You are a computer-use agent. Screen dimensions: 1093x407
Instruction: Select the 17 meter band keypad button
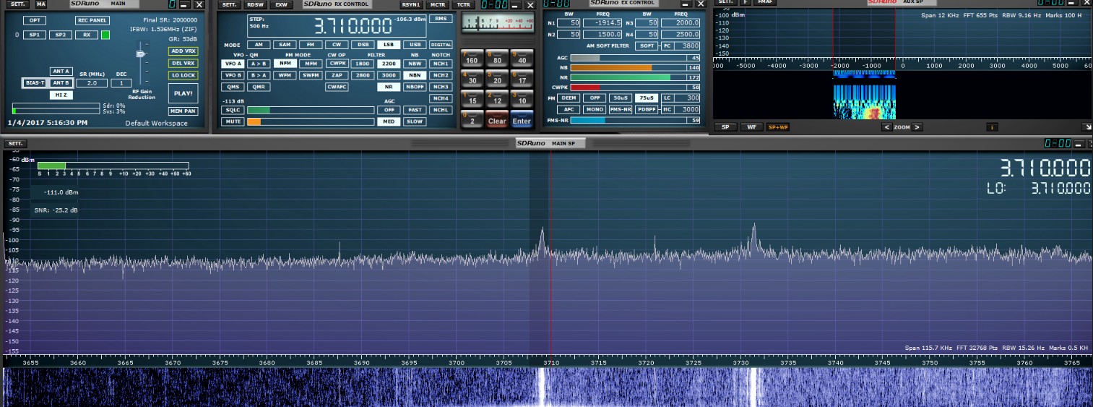click(521, 79)
